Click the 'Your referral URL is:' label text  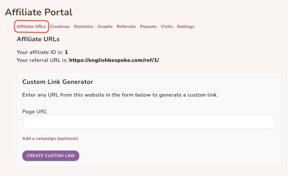pos(42,60)
